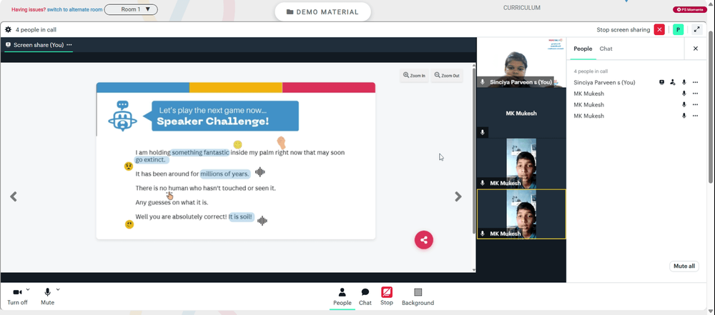Toggle mic icon in Sinciya Parveen list row
This screenshot has height=315, width=715.
pos(684,83)
